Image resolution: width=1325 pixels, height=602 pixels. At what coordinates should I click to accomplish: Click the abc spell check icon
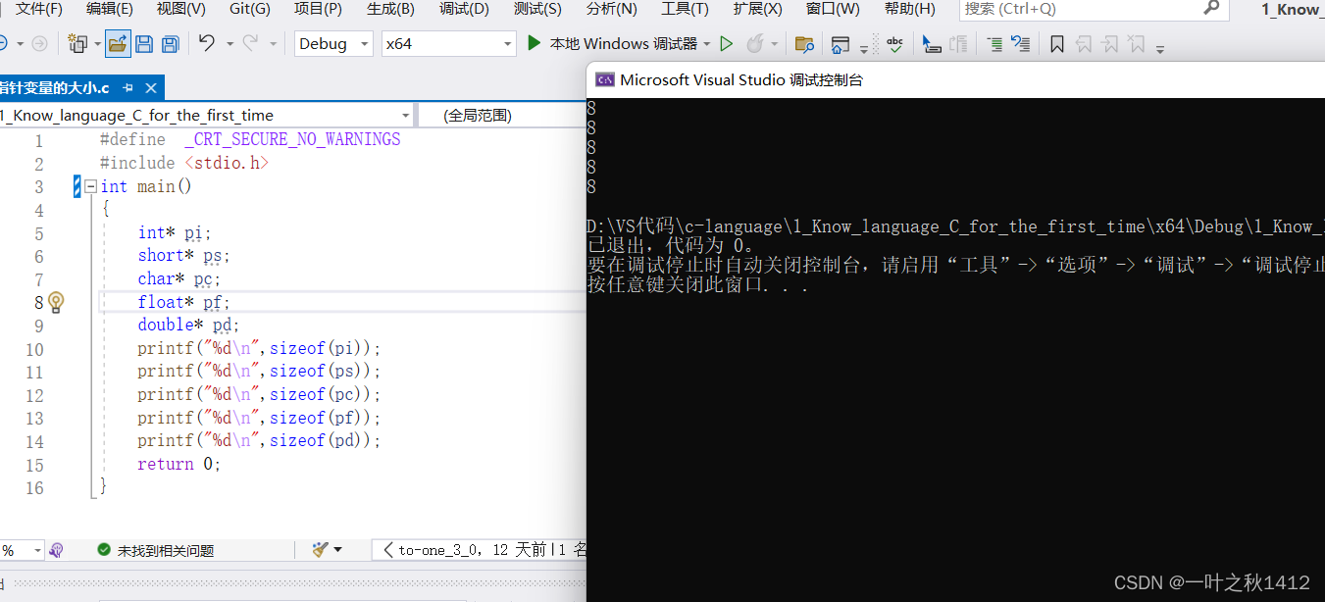(894, 43)
